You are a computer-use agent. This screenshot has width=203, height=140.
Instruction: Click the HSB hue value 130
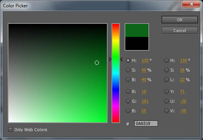pos(145,61)
